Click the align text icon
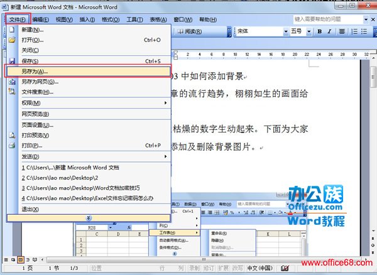377x275 pixels. [x=342, y=31]
